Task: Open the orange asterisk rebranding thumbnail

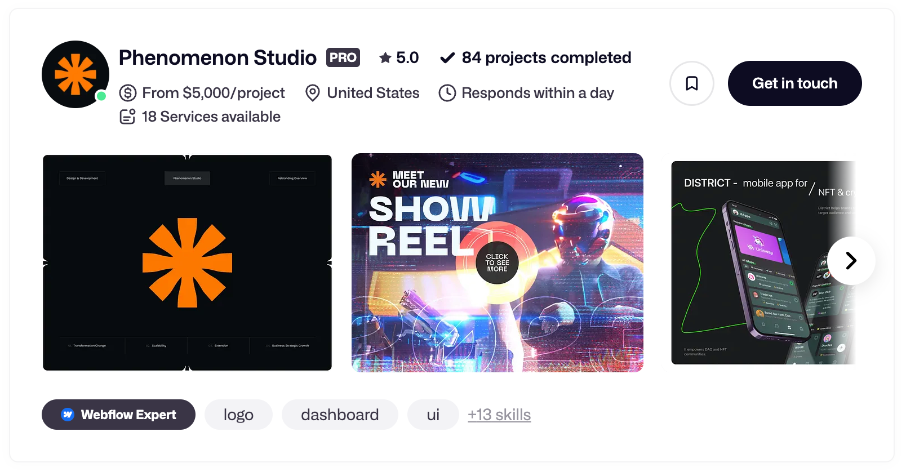Action: 187,262
